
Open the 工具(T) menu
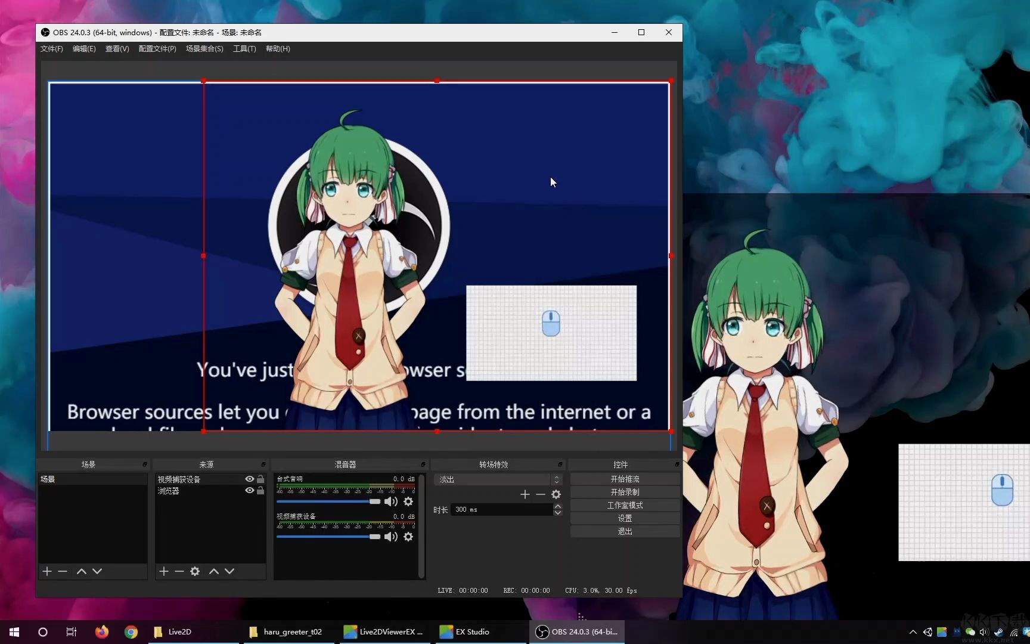point(244,49)
